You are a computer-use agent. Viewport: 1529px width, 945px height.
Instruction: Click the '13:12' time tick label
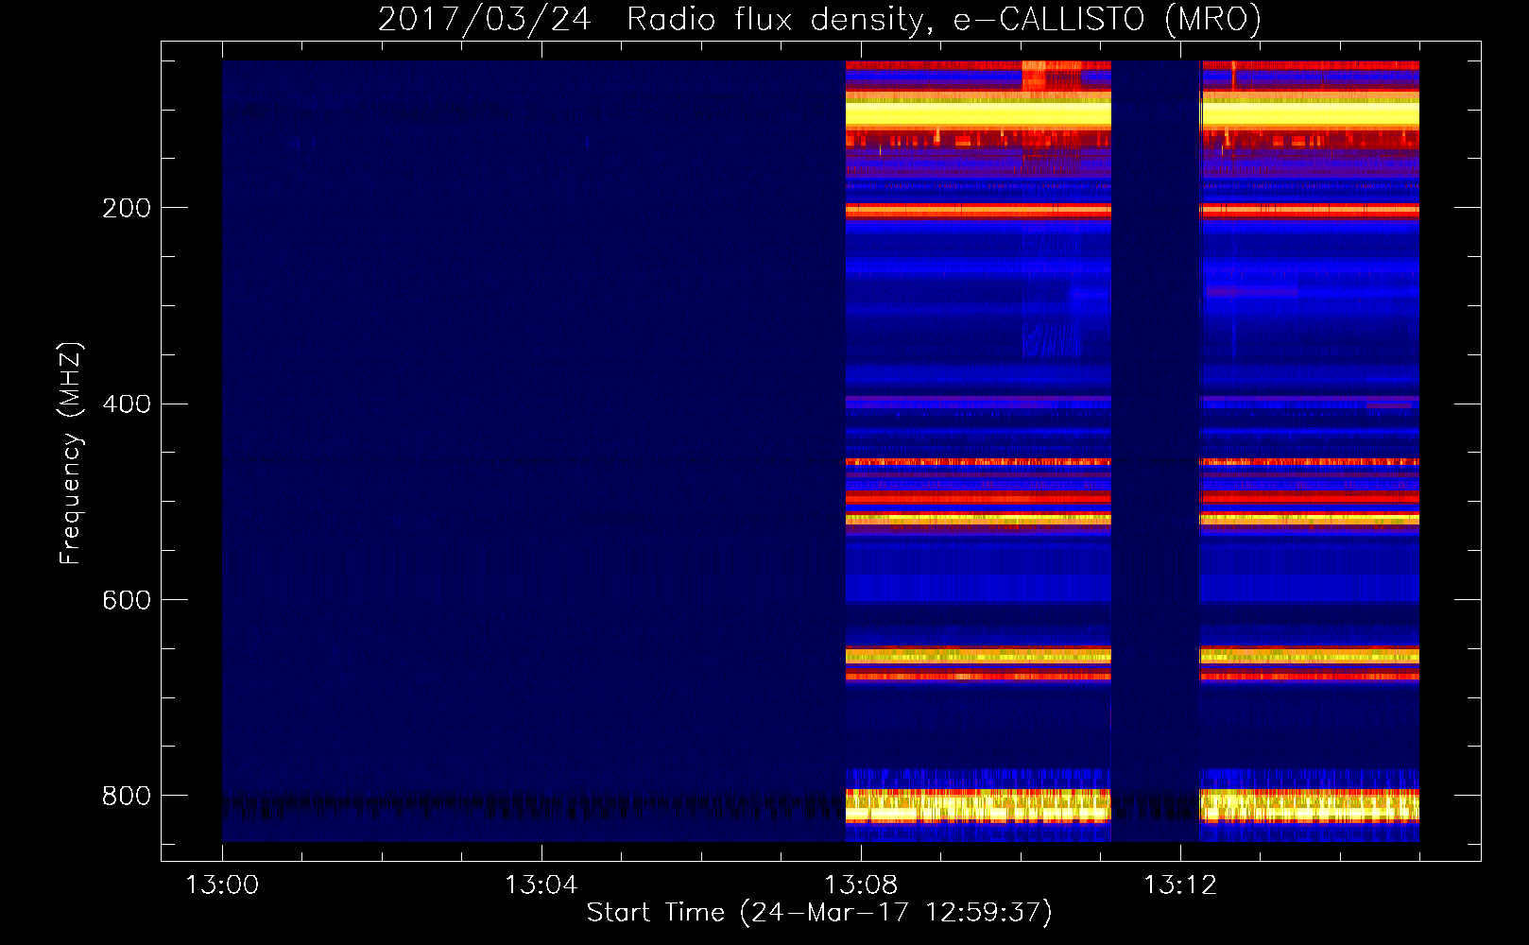point(1180,885)
